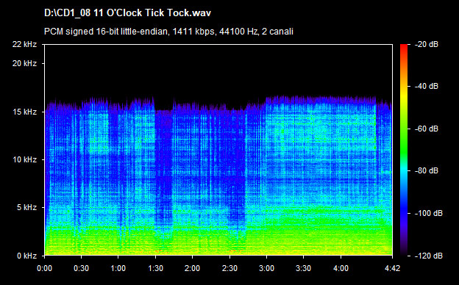Viewport: 459px width, 285px height.
Task: Select the 3:00 mark on the time axis
Action: click(267, 268)
